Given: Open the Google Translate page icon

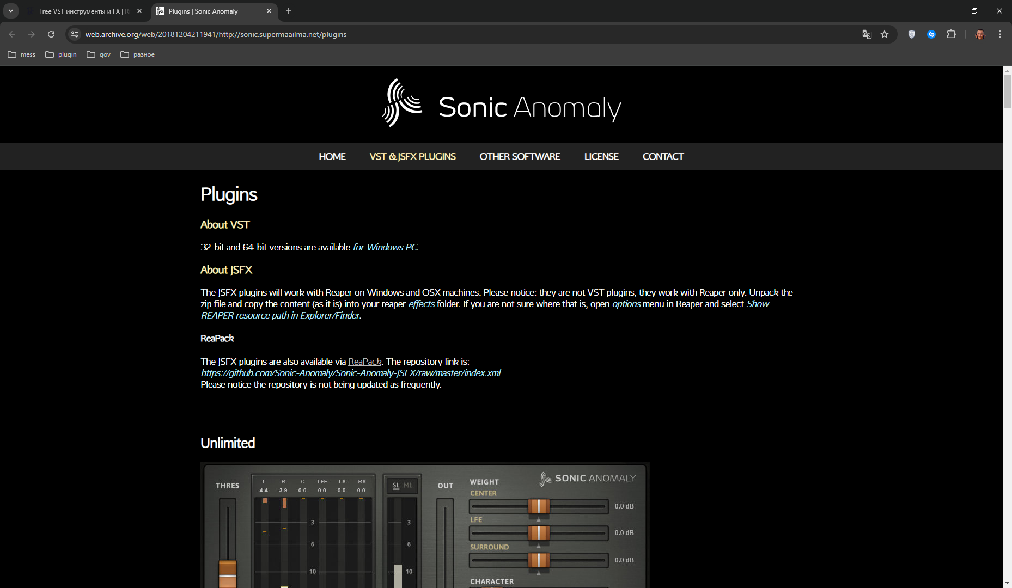Looking at the screenshot, I should pos(867,34).
